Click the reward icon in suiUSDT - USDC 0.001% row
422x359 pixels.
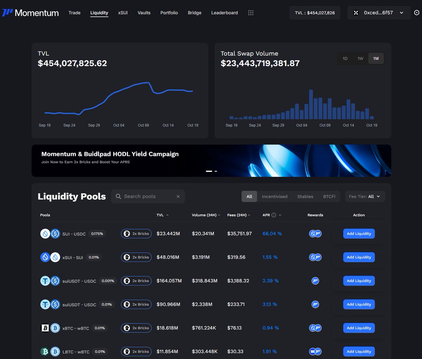pyautogui.click(x=315, y=281)
